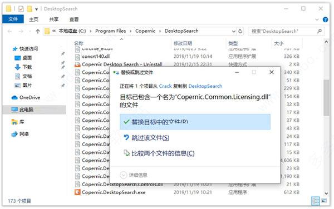Select Program Files in the address path

coord(111,31)
